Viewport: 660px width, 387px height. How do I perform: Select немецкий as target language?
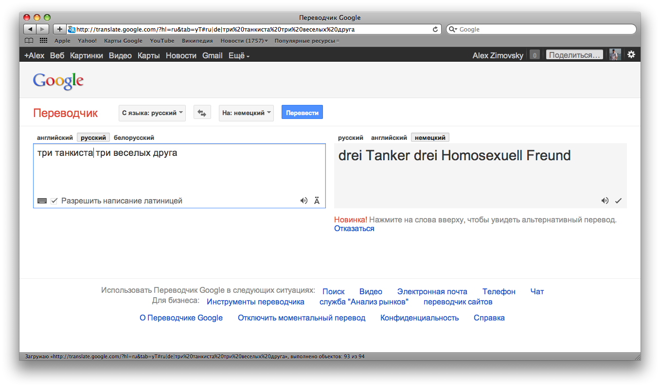(x=430, y=137)
